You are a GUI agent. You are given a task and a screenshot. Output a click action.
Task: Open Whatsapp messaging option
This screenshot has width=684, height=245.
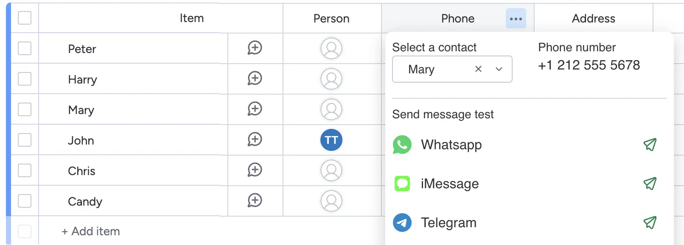coord(451,145)
